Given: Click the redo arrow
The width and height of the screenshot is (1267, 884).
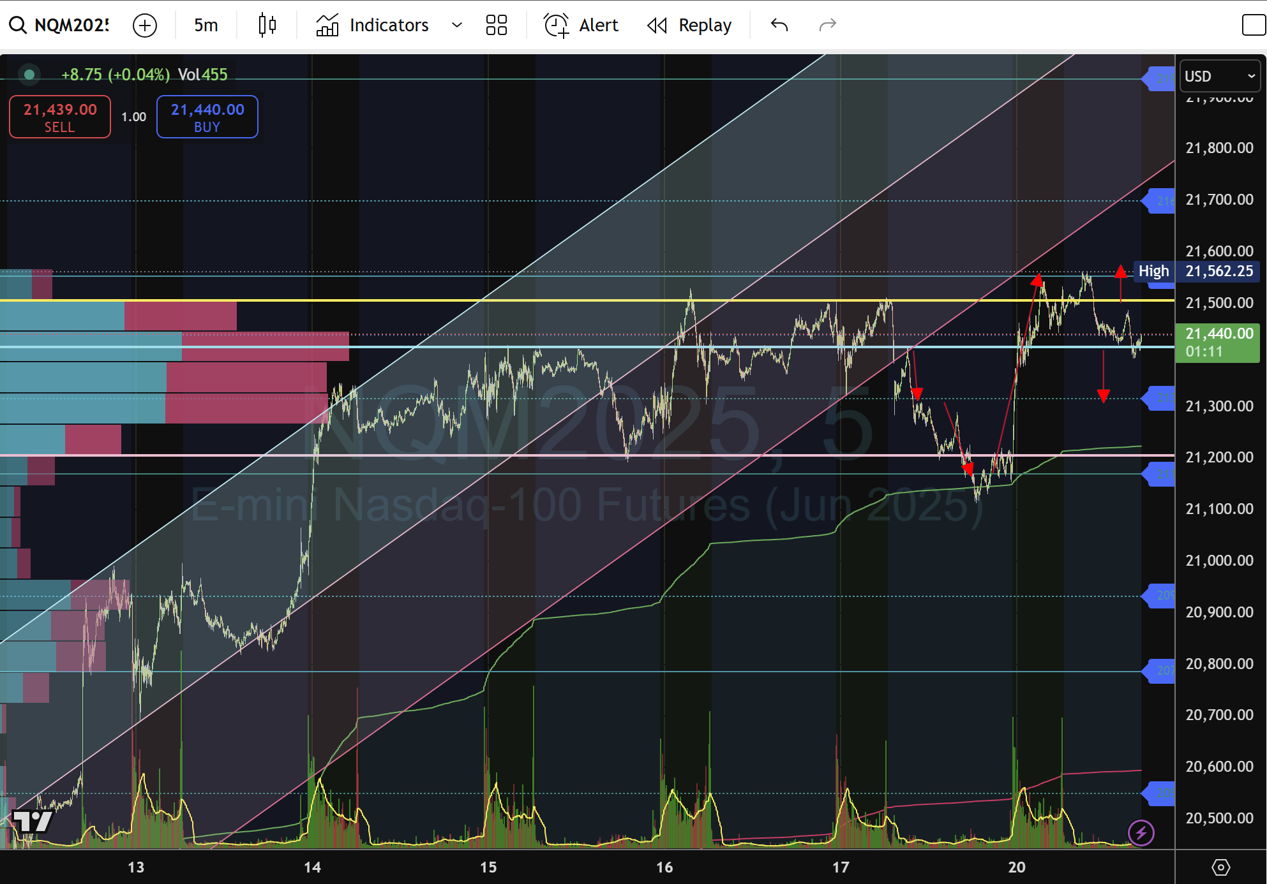Looking at the screenshot, I should click(827, 25).
